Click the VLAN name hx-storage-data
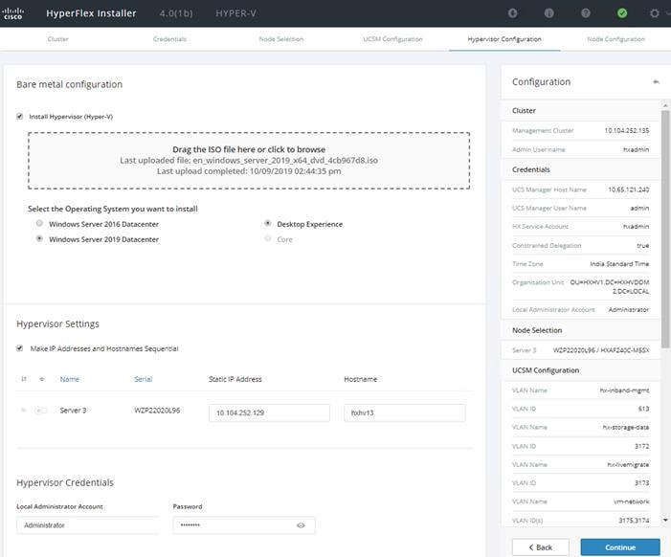Screen dimensions: 671x557 [626, 427]
